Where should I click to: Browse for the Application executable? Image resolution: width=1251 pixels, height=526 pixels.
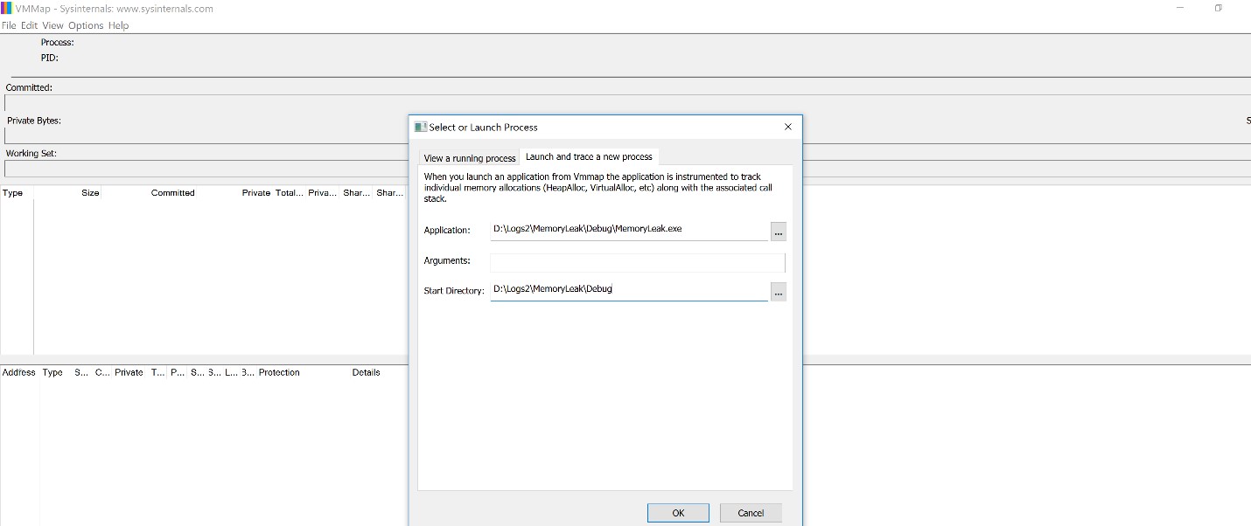coord(779,231)
